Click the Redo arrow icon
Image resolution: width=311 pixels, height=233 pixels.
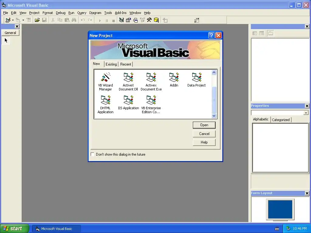pos(90,20)
